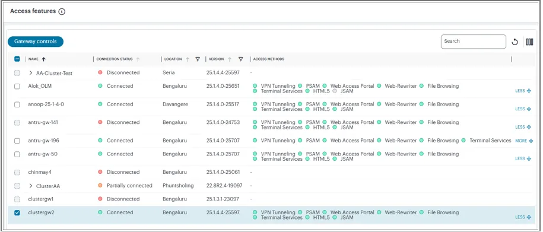Viewport: 543px width, 232px height.
Task: Select the anoop-25-1-4-0 checkbox
Action: click(17, 104)
